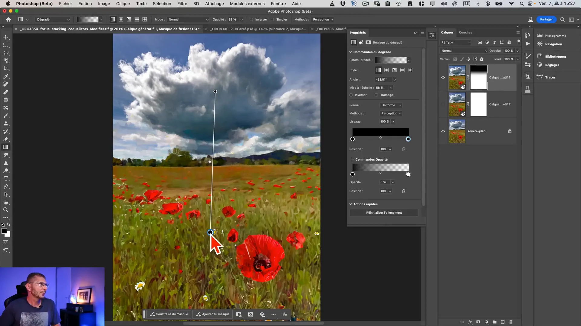Viewport: 581px width, 326px height.
Task: Open the Filtre menu
Action: point(182,4)
